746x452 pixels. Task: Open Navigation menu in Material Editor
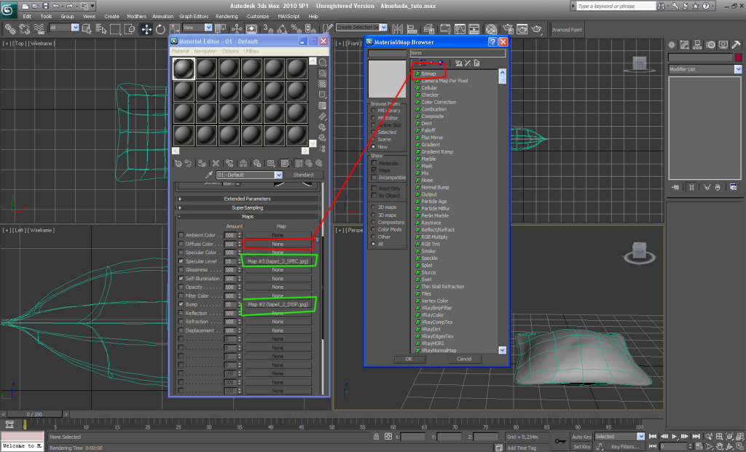[x=205, y=52]
